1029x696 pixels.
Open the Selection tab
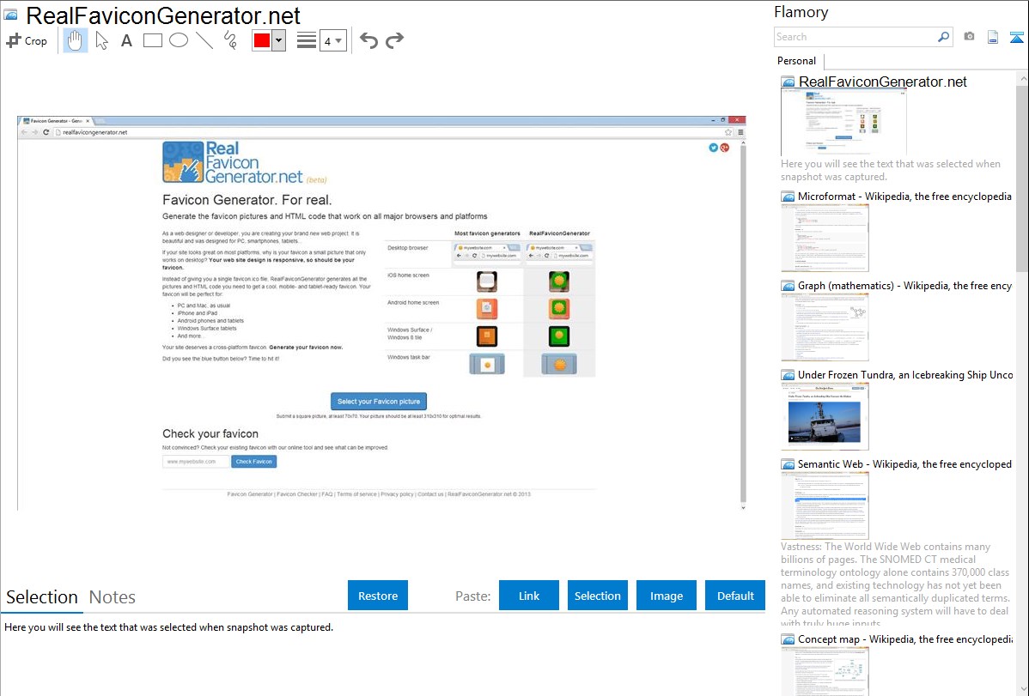click(x=42, y=597)
